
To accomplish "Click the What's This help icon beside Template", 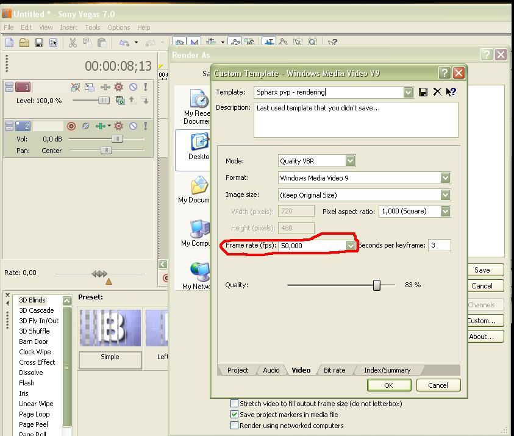I will tap(451, 92).
